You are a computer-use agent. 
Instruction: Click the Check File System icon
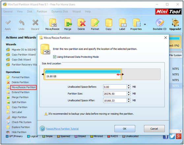coord(8,122)
